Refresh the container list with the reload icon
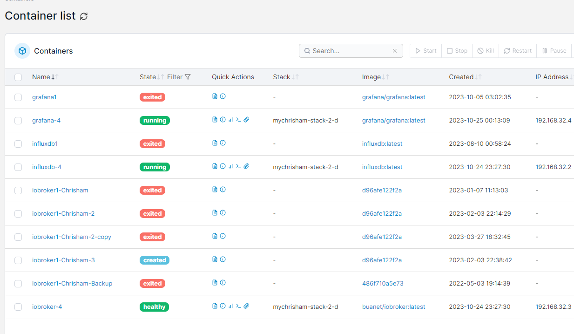 [84, 16]
